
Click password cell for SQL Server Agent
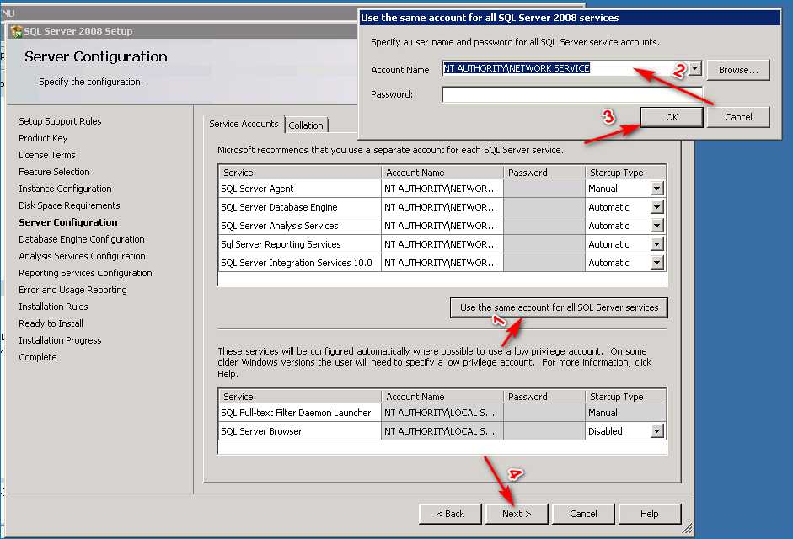coord(544,189)
